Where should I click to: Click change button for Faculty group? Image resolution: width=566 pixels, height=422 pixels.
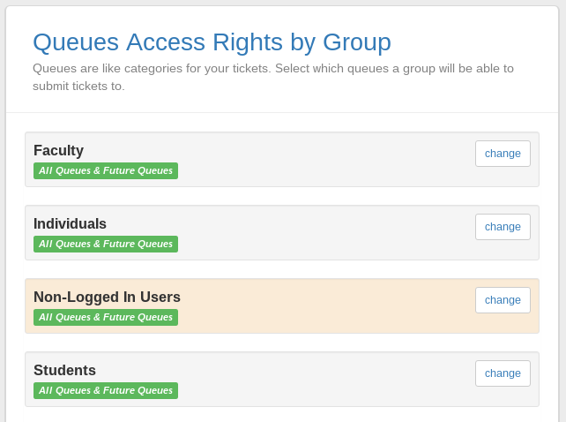pos(503,154)
